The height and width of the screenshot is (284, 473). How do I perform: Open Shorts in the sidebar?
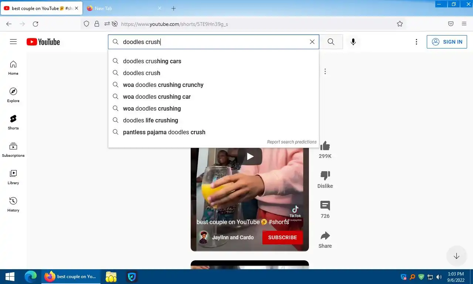click(13, 122)
